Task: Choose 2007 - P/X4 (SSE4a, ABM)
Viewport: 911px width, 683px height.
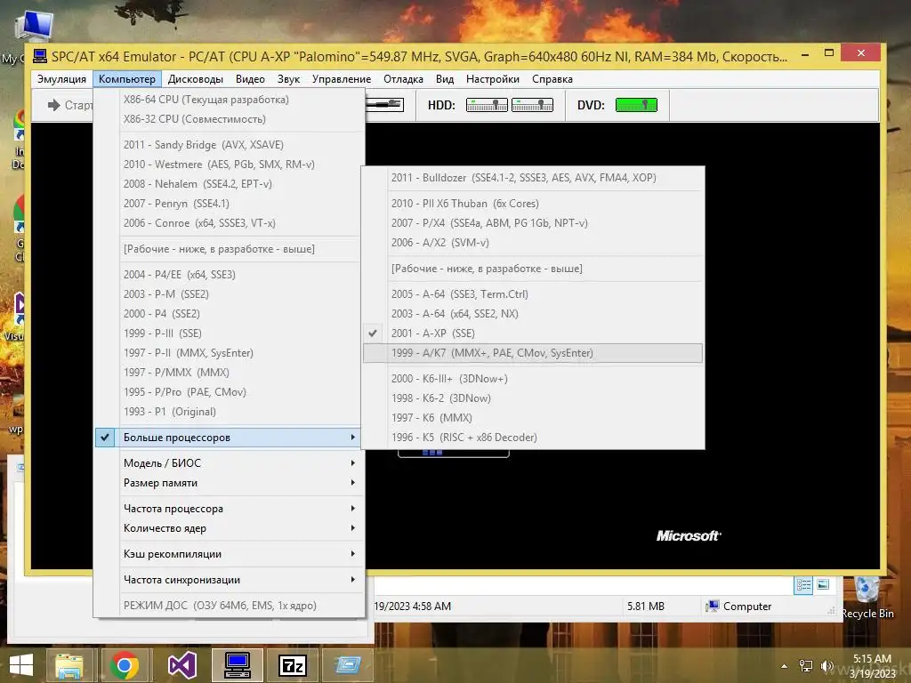Action: tap(533, 223)
